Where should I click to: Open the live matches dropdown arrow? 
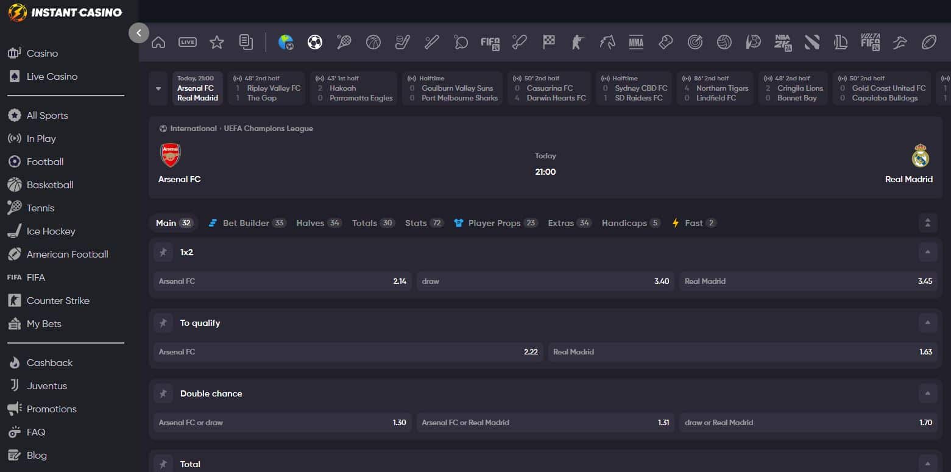158,88
